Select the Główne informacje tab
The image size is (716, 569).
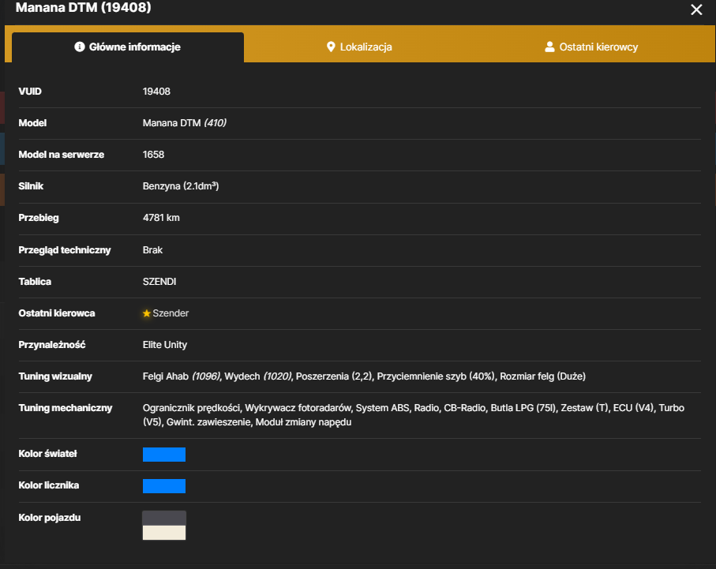tap(128, 47)
